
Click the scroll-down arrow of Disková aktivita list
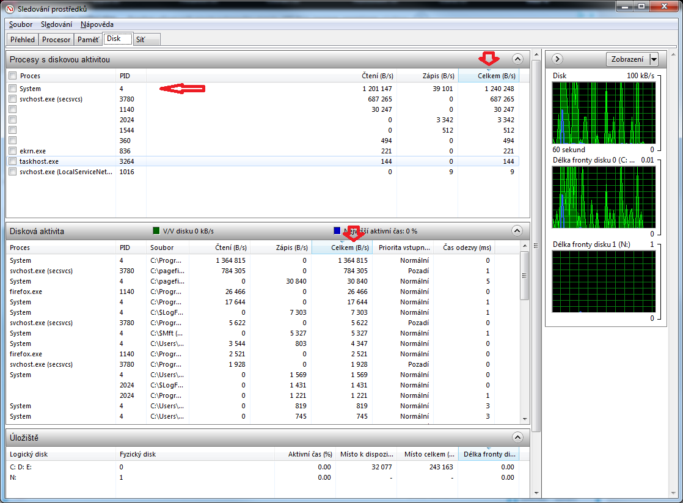tap(524, 418)
